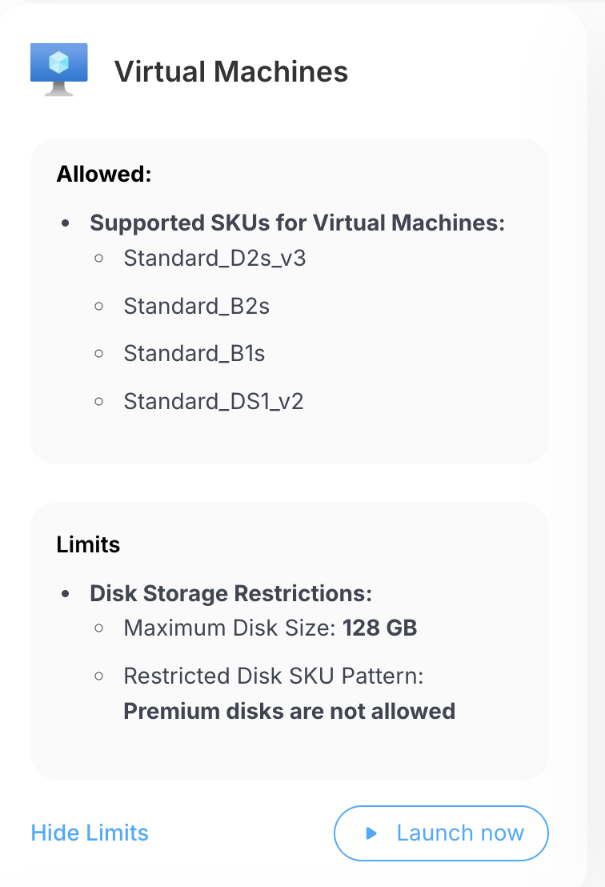Click the Virtual Machines heading

tap(231, 71)
